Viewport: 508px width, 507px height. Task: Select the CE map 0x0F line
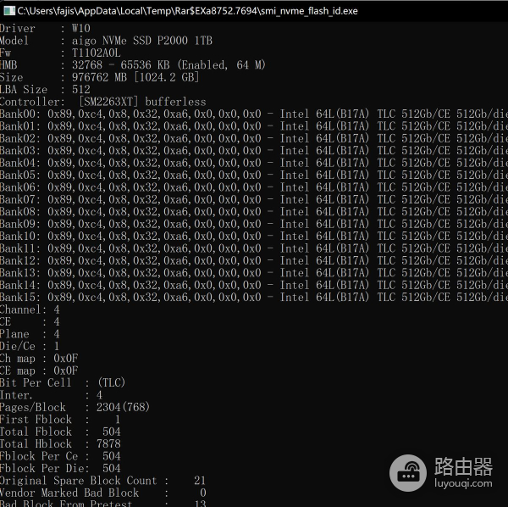(39, 370)
